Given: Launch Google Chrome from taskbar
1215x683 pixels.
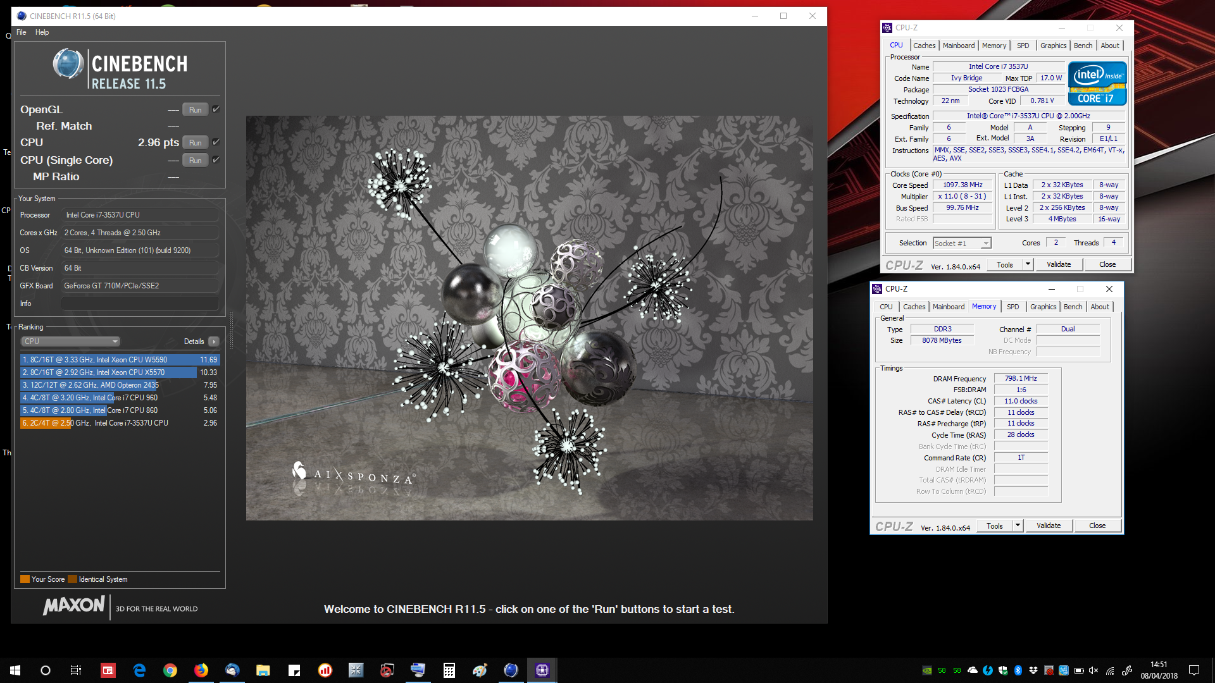Looking at the screenshot, I should coord(170,670).
